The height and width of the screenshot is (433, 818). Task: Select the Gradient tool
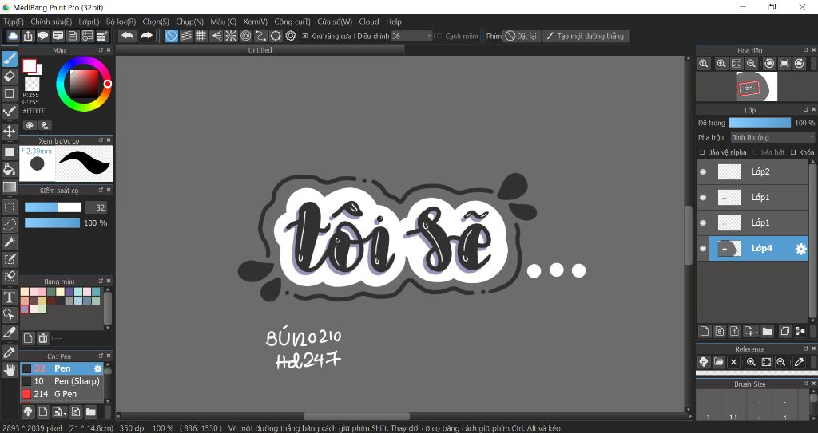click(x=10, y=187)
